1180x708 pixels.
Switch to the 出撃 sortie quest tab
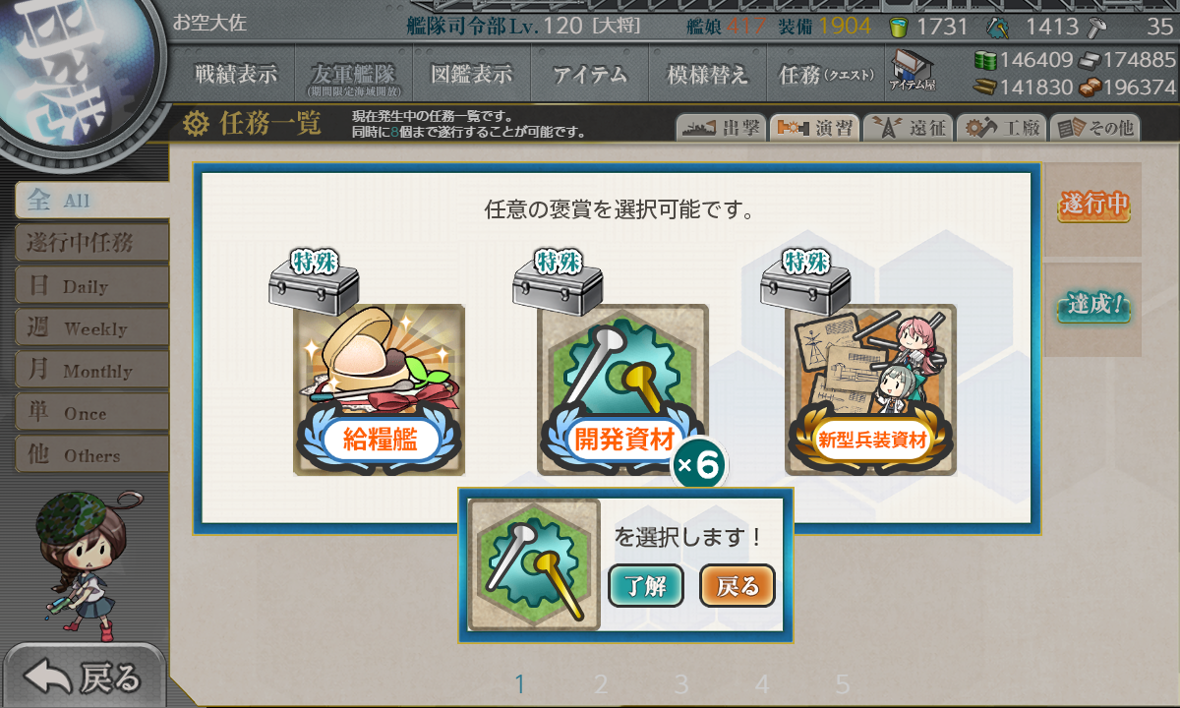tap(721, 128)
